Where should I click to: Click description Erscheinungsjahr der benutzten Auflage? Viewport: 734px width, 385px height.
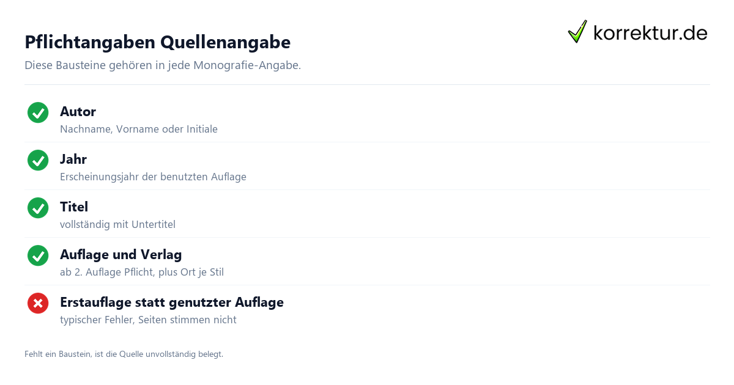153,177
